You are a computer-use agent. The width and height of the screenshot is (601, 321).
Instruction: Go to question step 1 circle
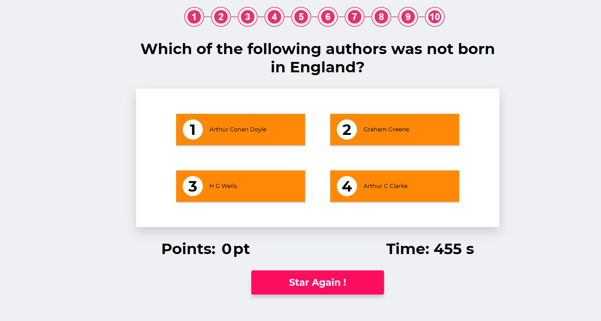click(194, 17)
